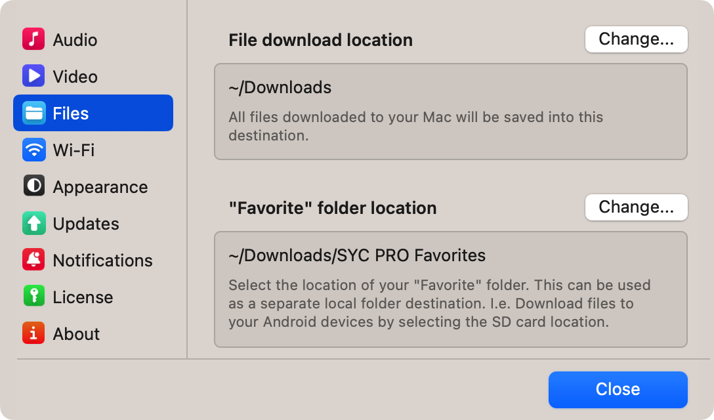Click the red bell Notifications icon

tap(33, 260)
